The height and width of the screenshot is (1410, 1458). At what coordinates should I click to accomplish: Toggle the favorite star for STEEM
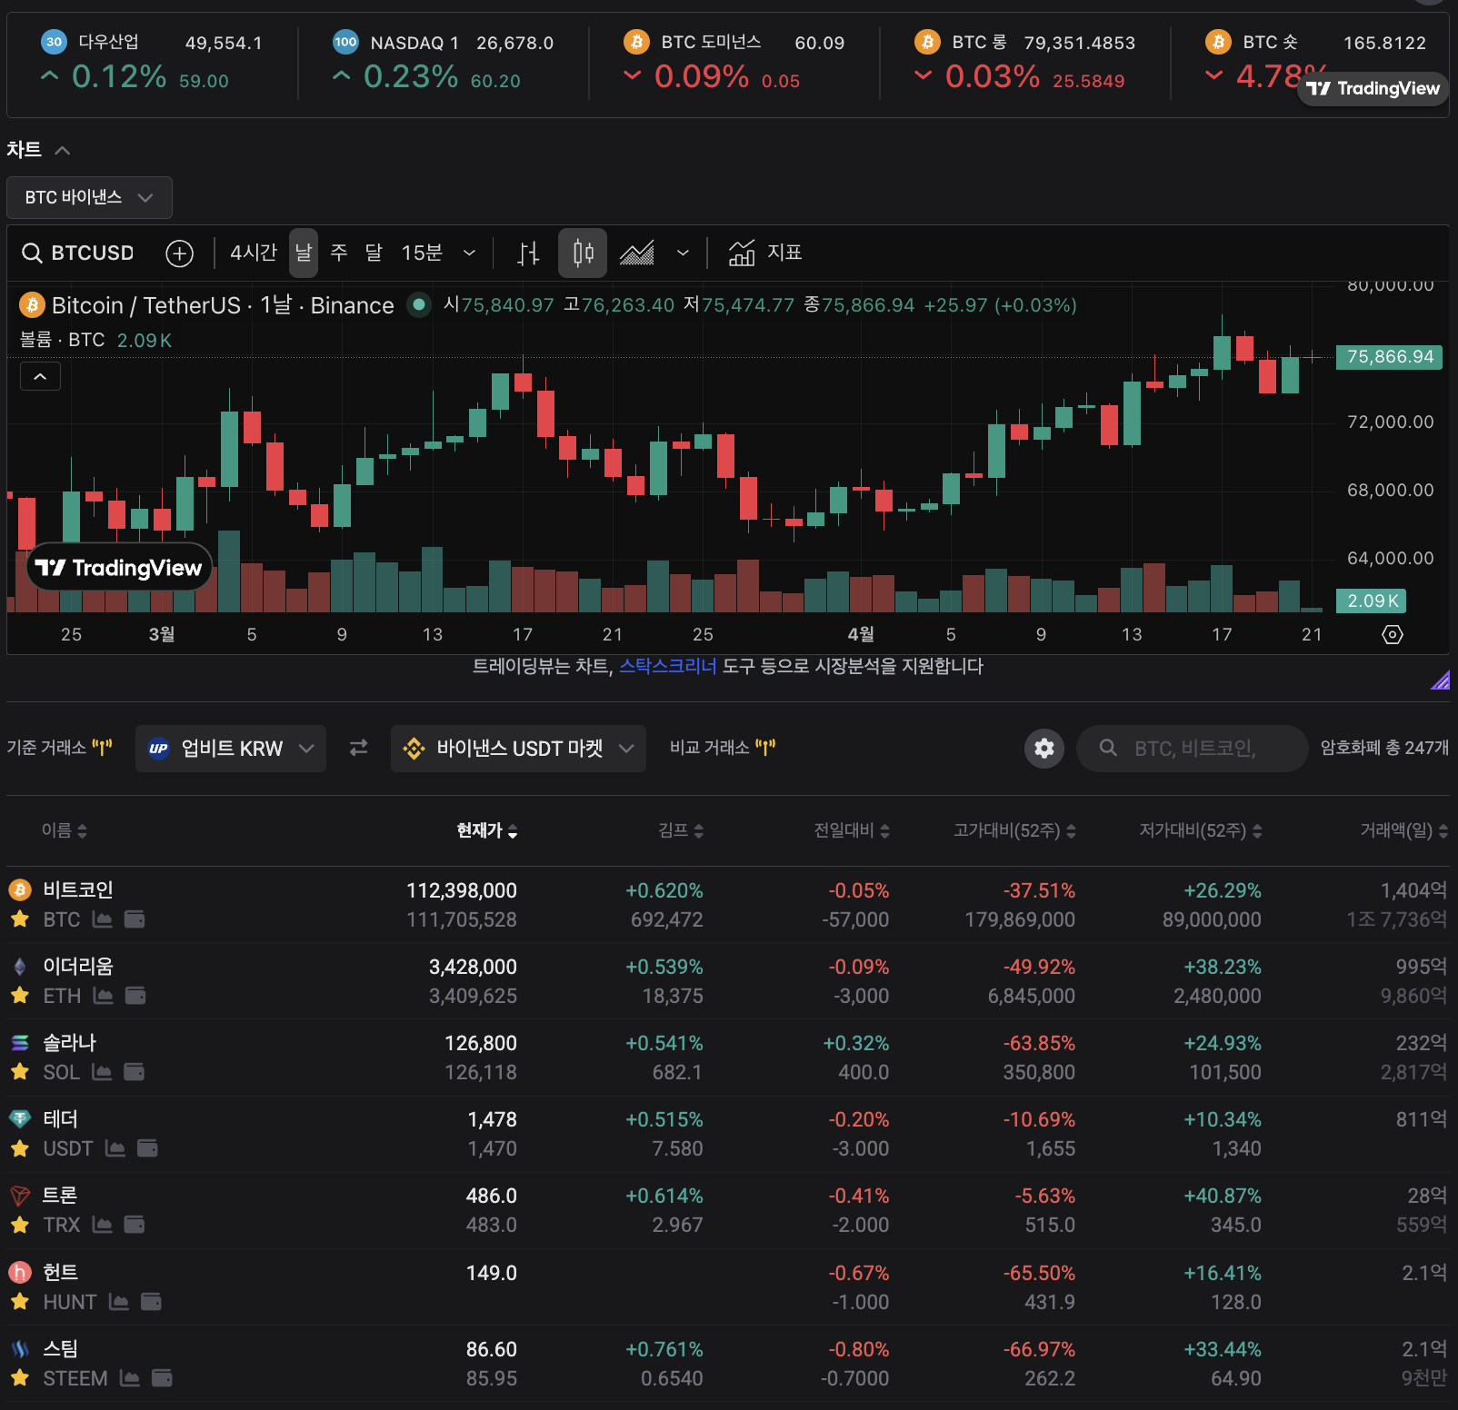(20, 1378)
